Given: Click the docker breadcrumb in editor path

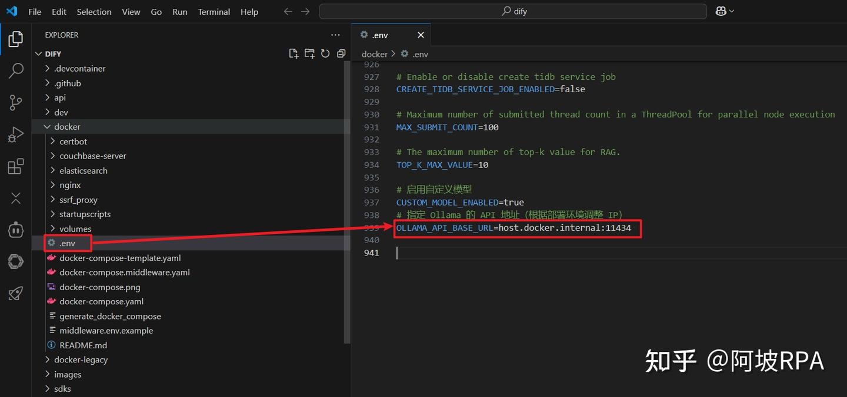Looking at the screenshot, I should [374, 54].
